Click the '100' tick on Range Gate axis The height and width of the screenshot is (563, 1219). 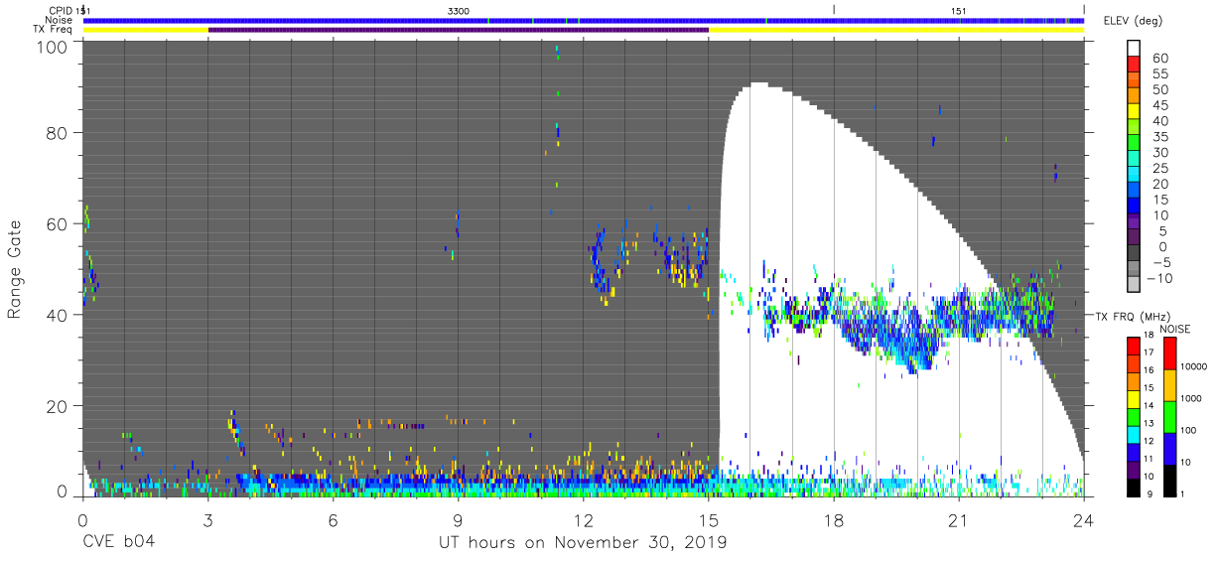(x=52, y=47)
